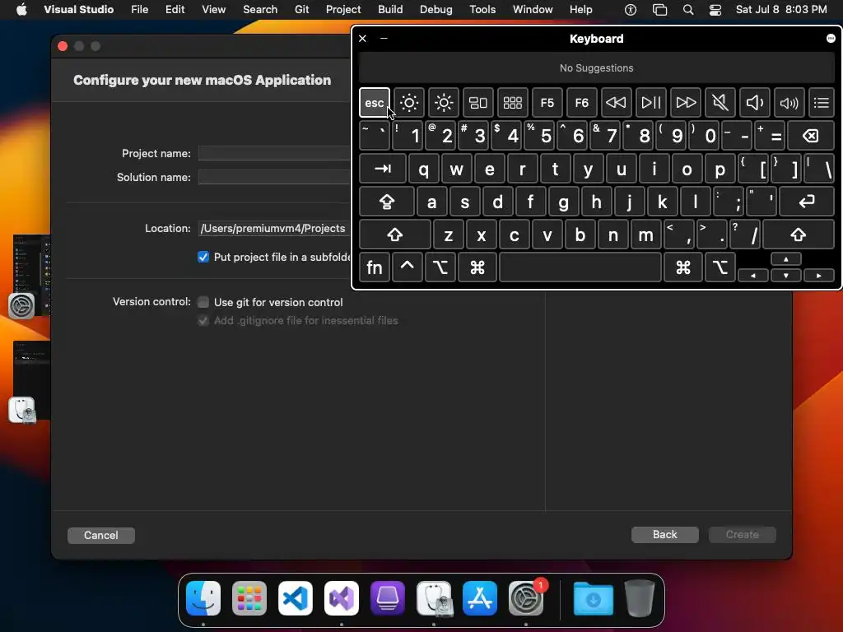Viewport: 843px width, 632px height.
Task: Click the up arrow key
Action: pyautogui.click(x=786, y=259)
